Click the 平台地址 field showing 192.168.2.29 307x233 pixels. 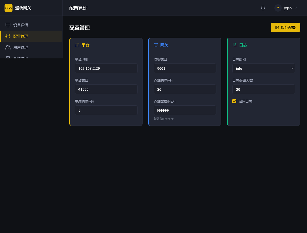[106, 68]
